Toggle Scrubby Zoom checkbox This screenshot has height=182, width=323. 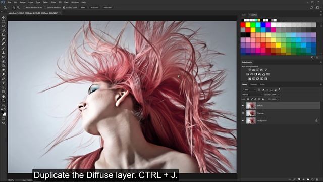pos(64,8)
